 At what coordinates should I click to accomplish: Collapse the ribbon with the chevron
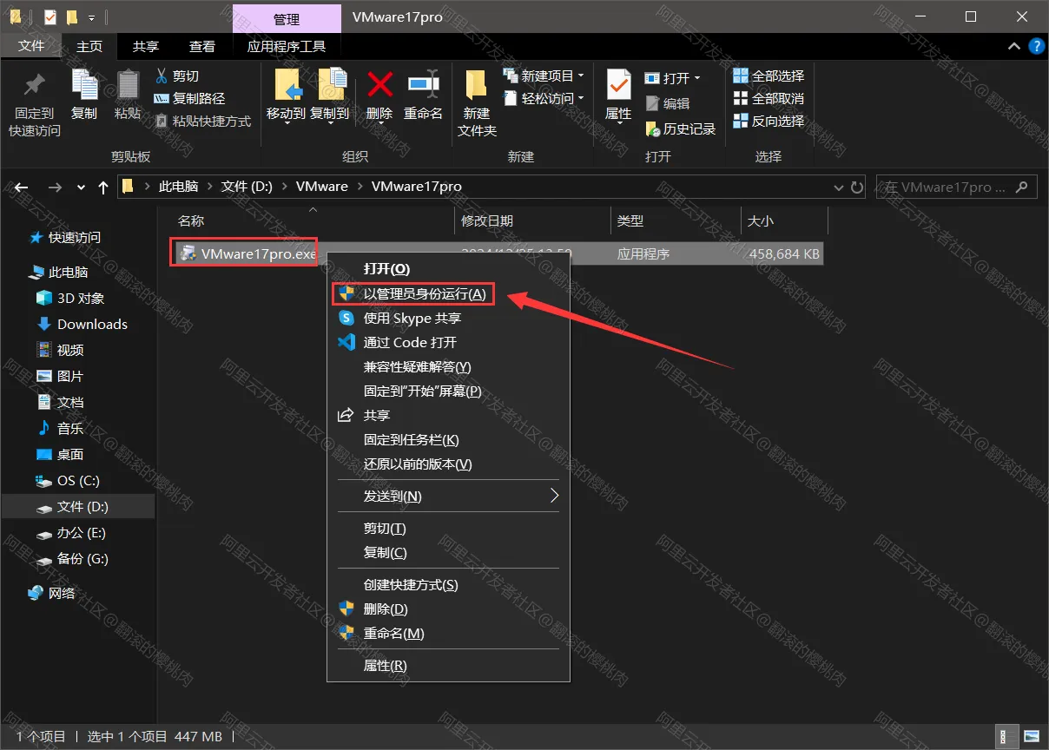click(1013, 46)
